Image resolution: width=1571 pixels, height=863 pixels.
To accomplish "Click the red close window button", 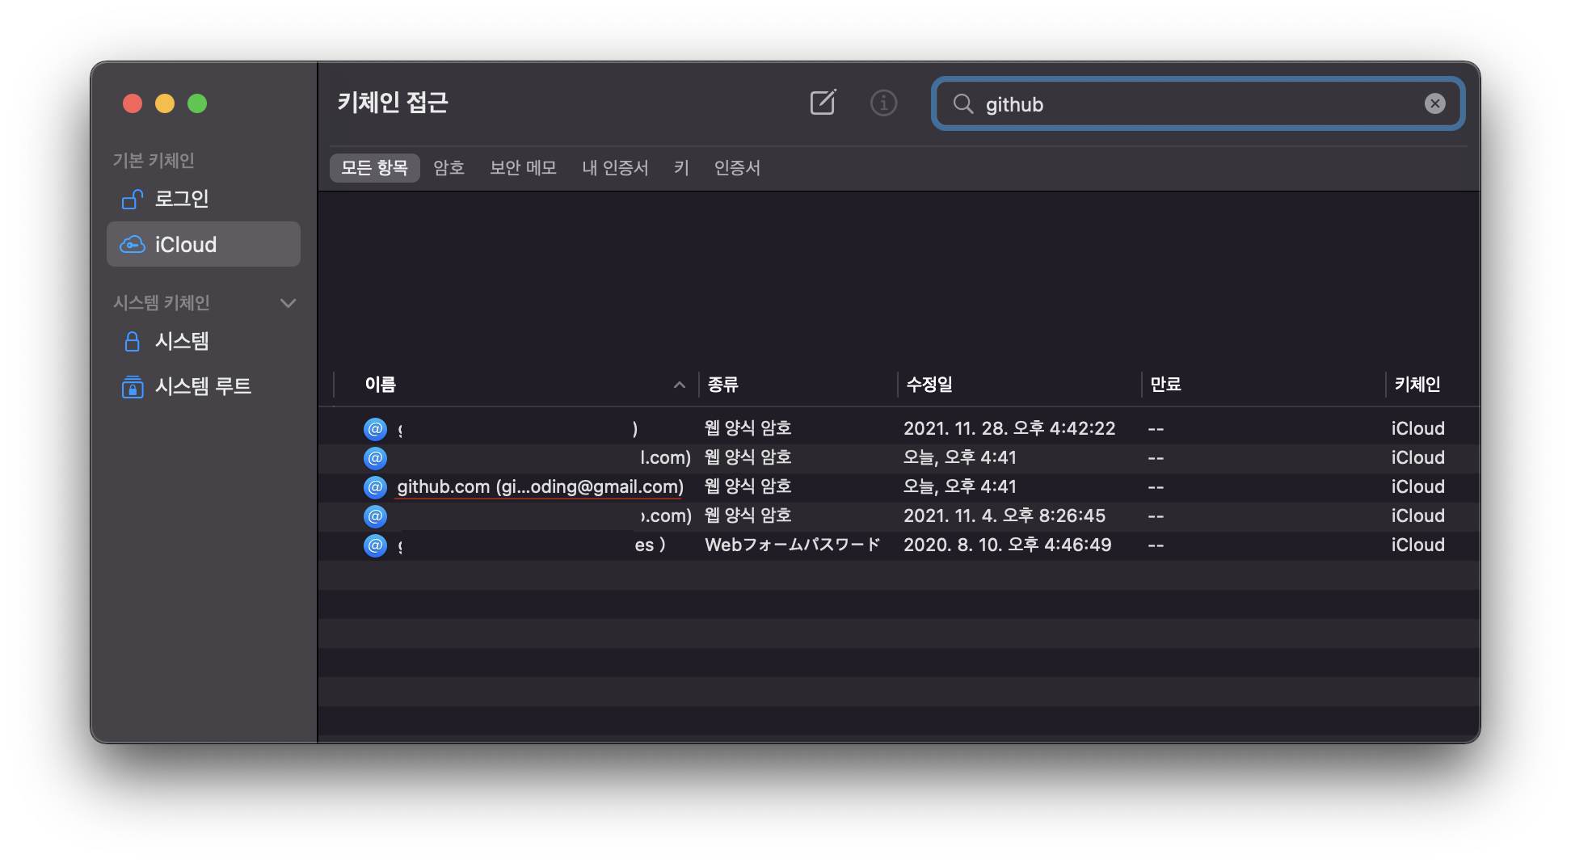I will coord(133,103).
